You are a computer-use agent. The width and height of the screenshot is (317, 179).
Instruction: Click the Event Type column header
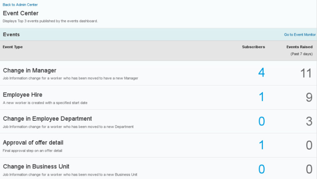coord(13,47)
